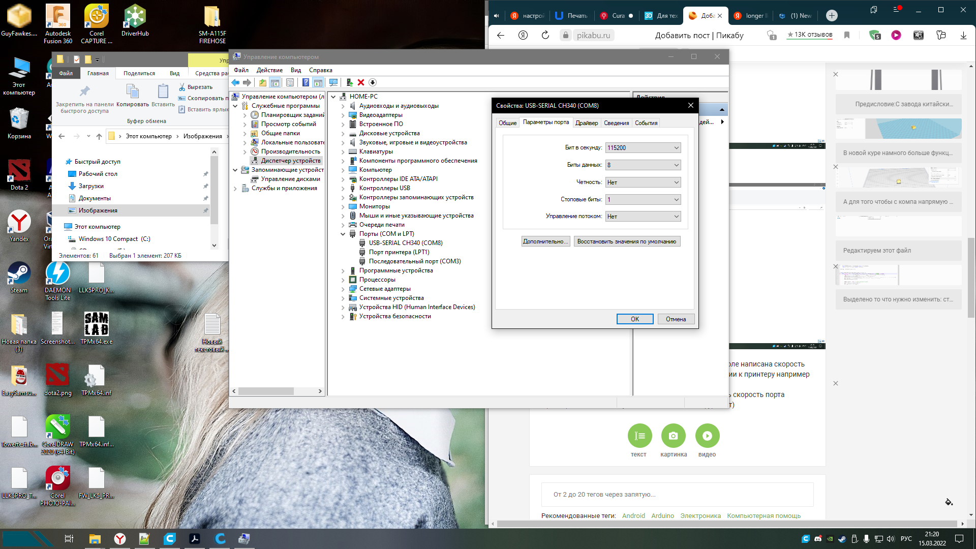
Task: Click the green camera picture add icon
Action: tap(673, 436)
